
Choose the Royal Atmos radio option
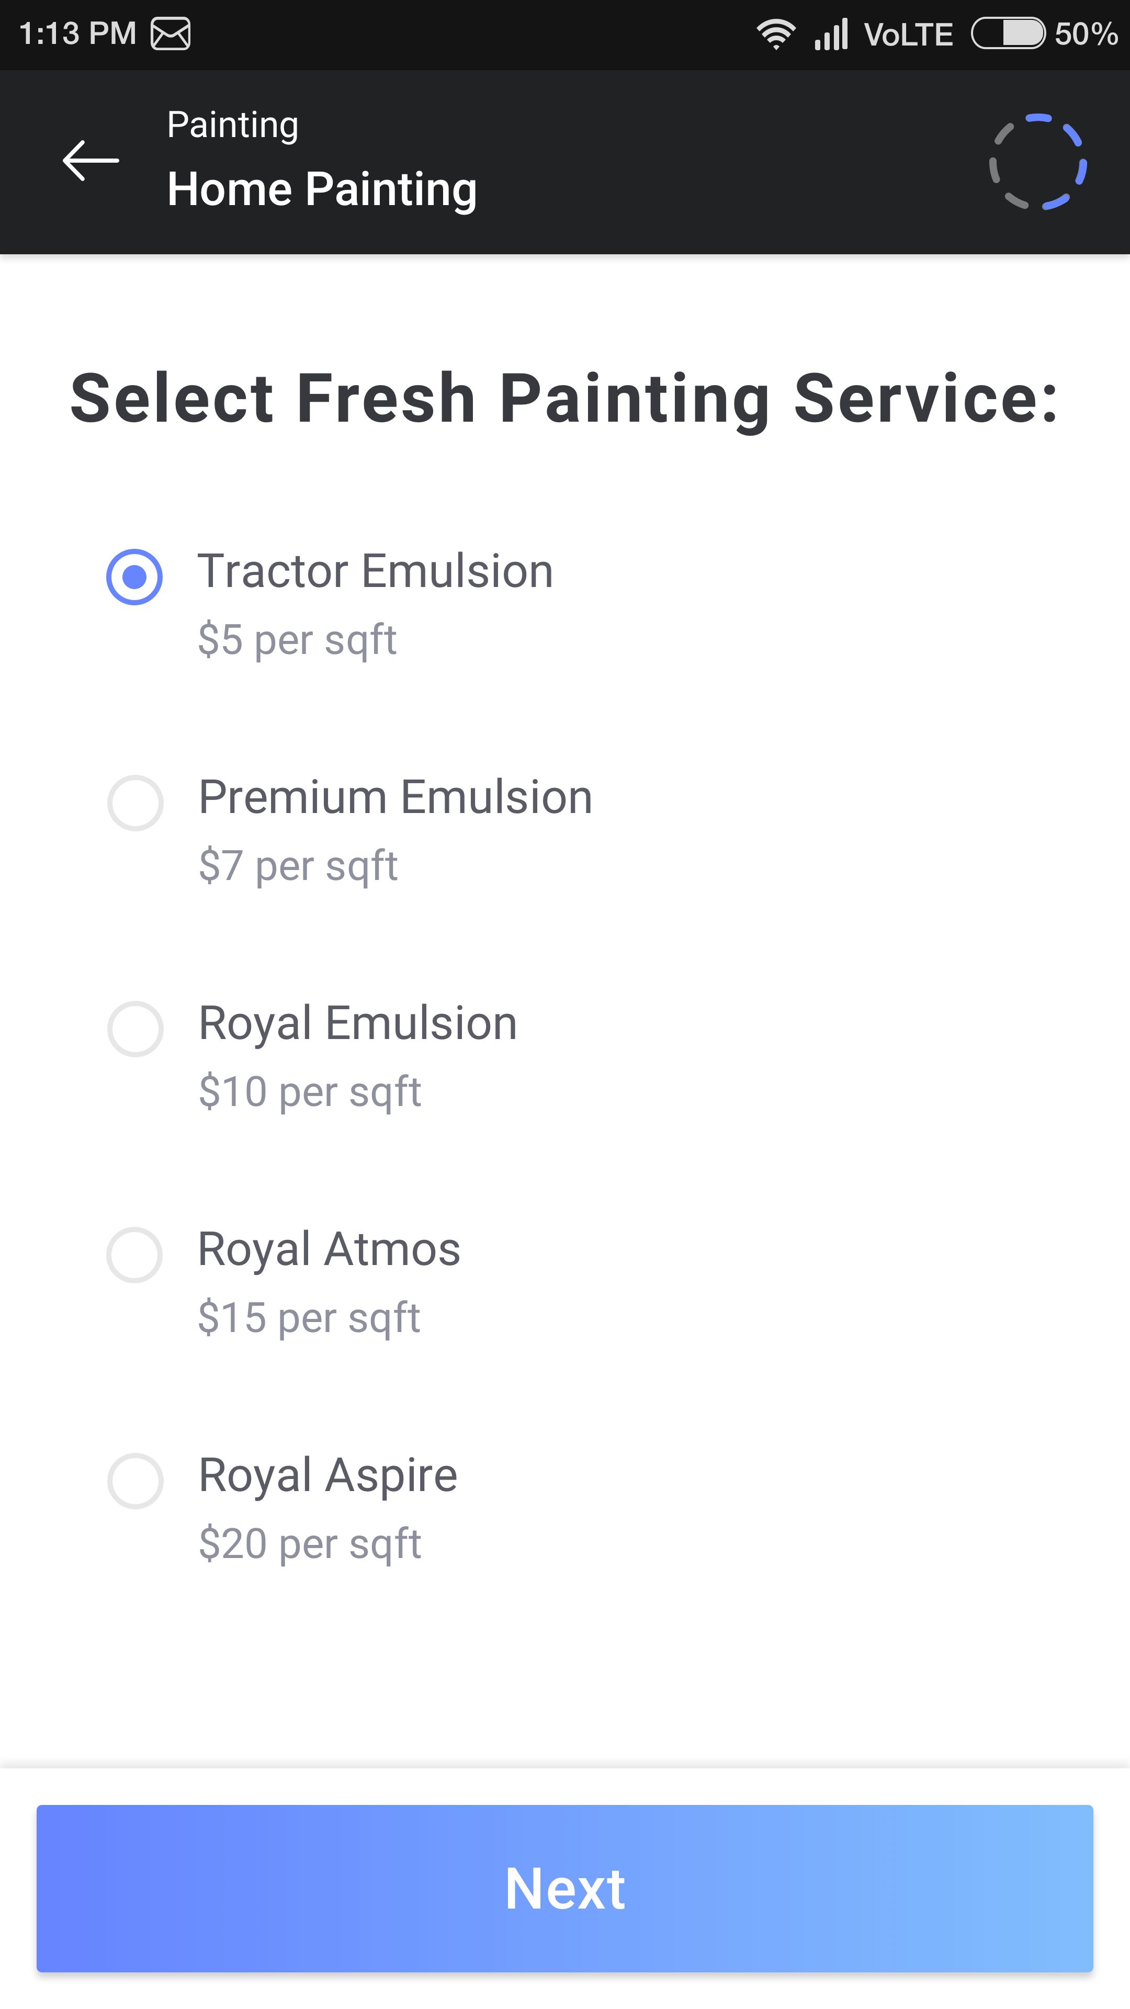[134, 1255]
